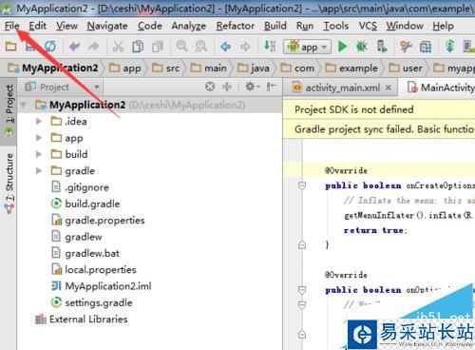Expand the build folder
Viewport: 475px width, 350px height.
click(x=39, y=154)
